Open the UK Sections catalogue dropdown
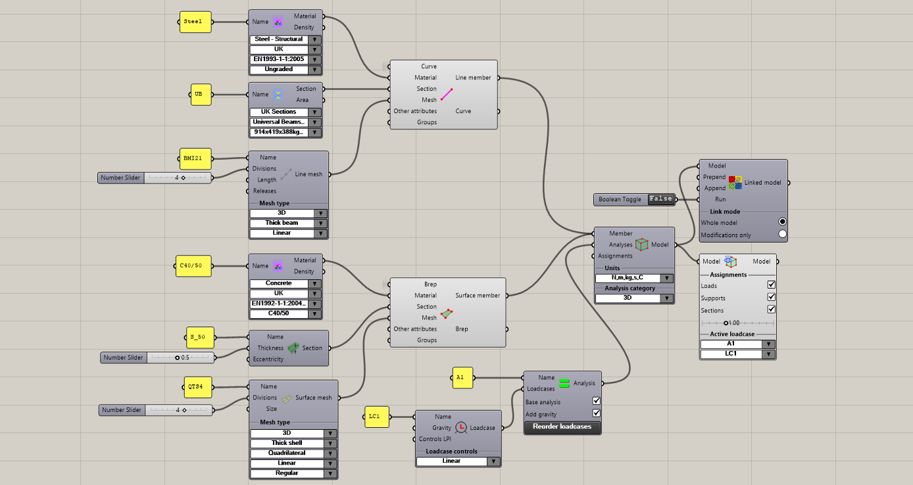This screenshot has height=485, width=913. [x=285, y=112]
